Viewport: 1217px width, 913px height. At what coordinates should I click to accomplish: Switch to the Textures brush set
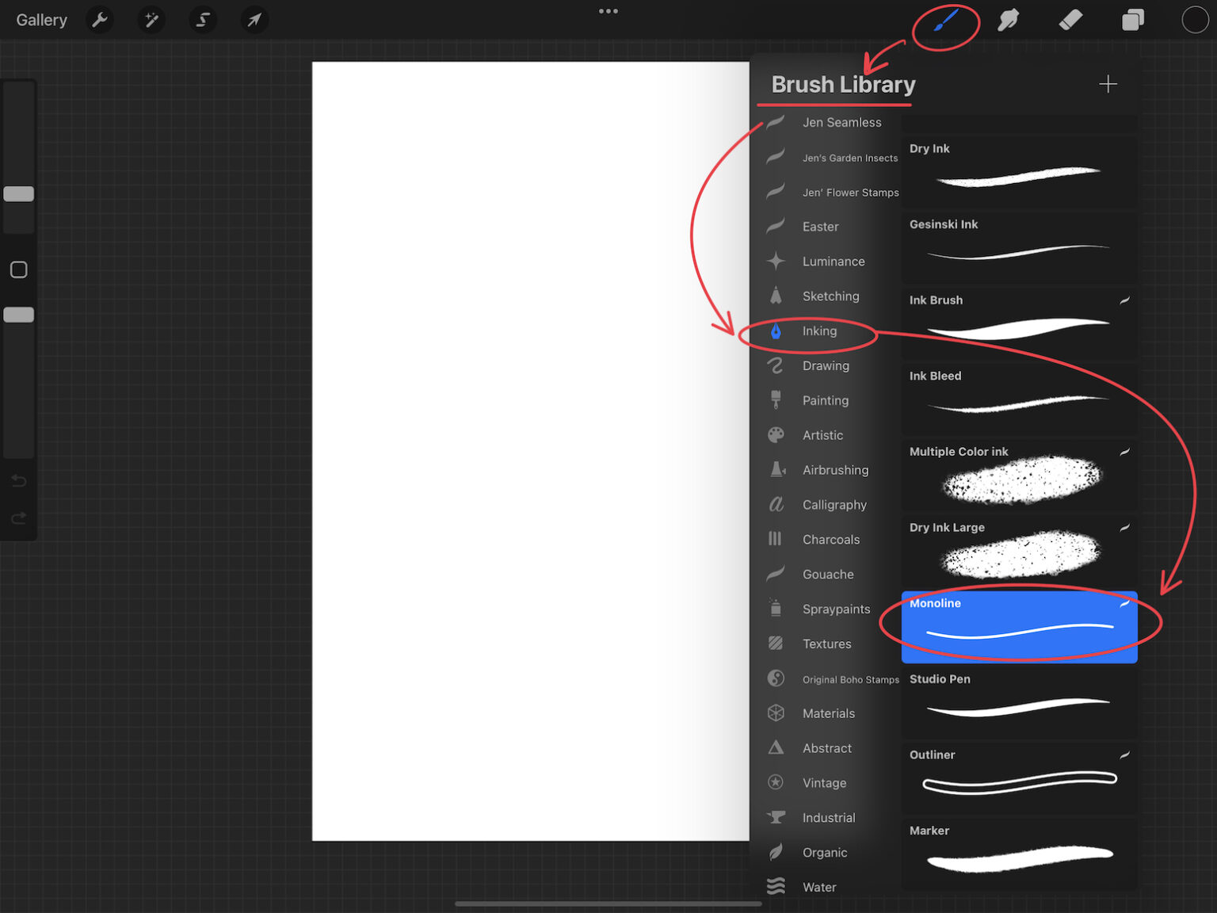click(x=826, y=644)
